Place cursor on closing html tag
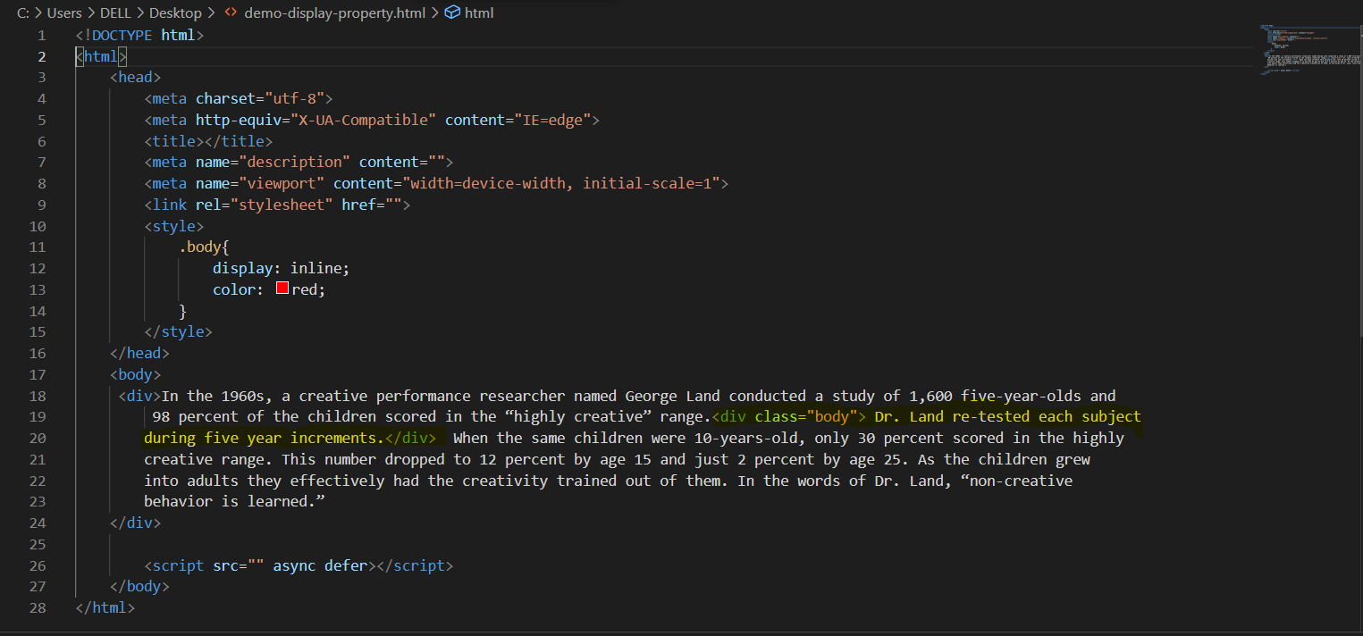This screenshot has height=636, width=1363. click(x=105, y=607)
